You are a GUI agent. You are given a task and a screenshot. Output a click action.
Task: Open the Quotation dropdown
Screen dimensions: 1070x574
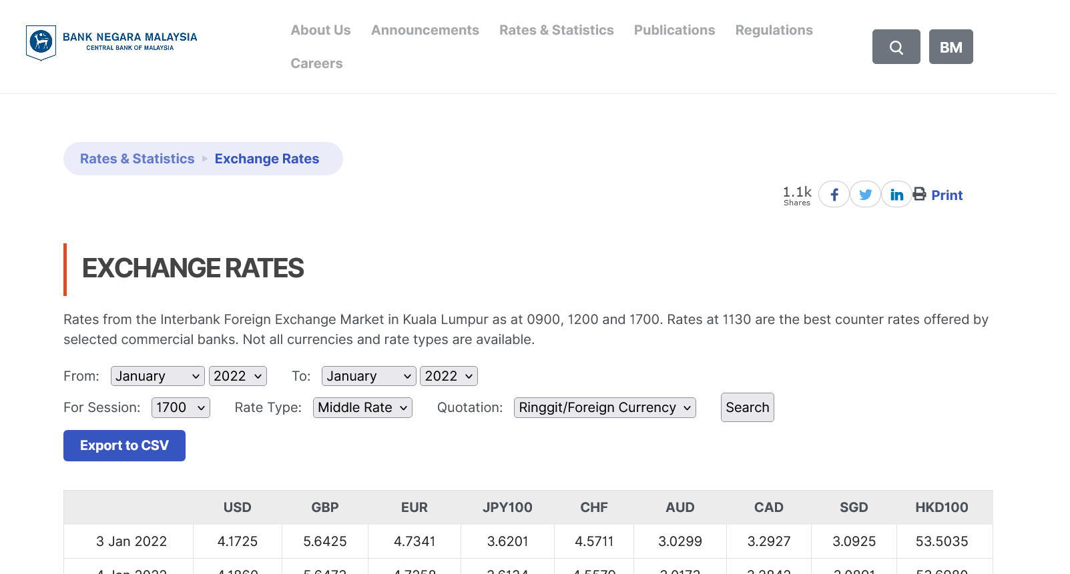tap(605, 407)
